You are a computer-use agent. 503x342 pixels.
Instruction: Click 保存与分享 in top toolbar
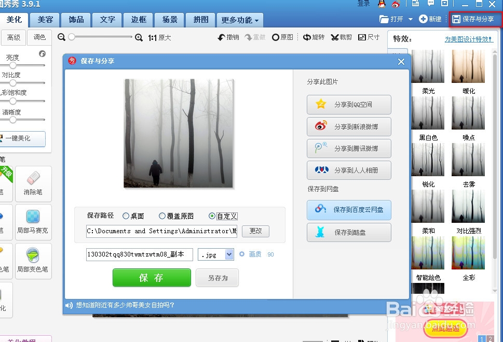click(474, 19)
